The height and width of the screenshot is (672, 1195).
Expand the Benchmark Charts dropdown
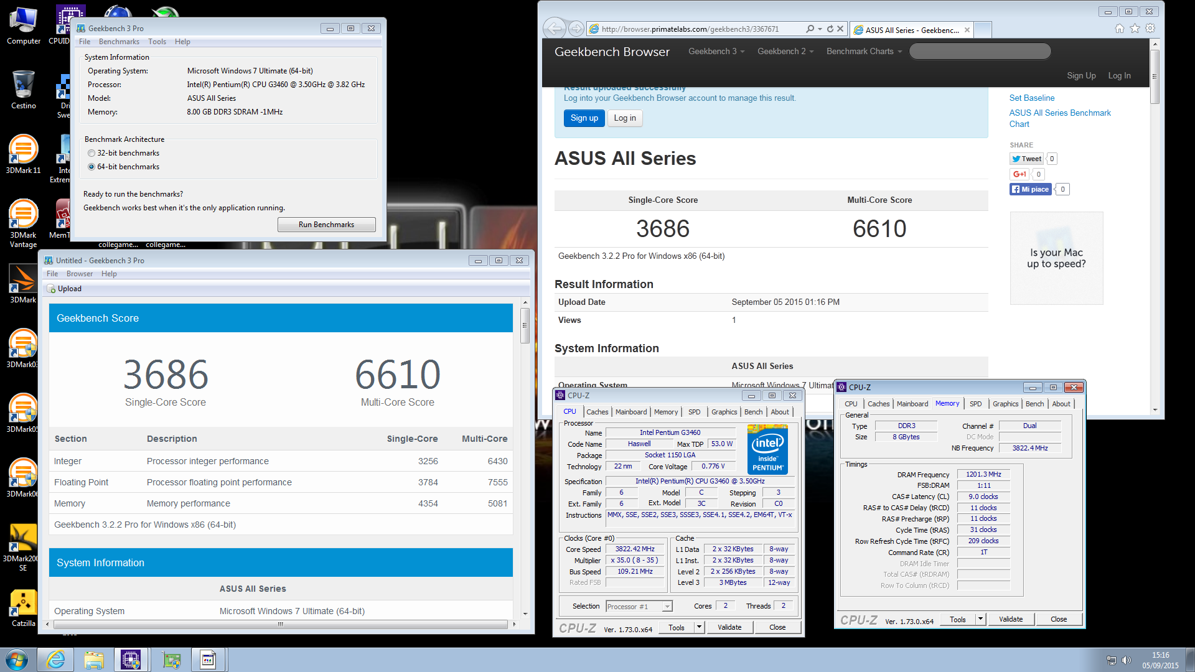coord(864,51)
